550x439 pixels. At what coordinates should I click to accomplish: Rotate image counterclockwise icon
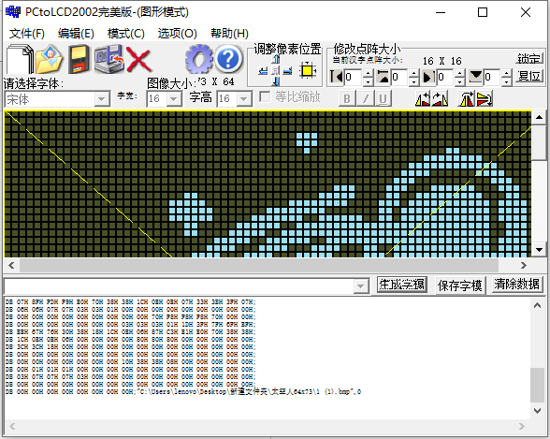coord(423,98)
